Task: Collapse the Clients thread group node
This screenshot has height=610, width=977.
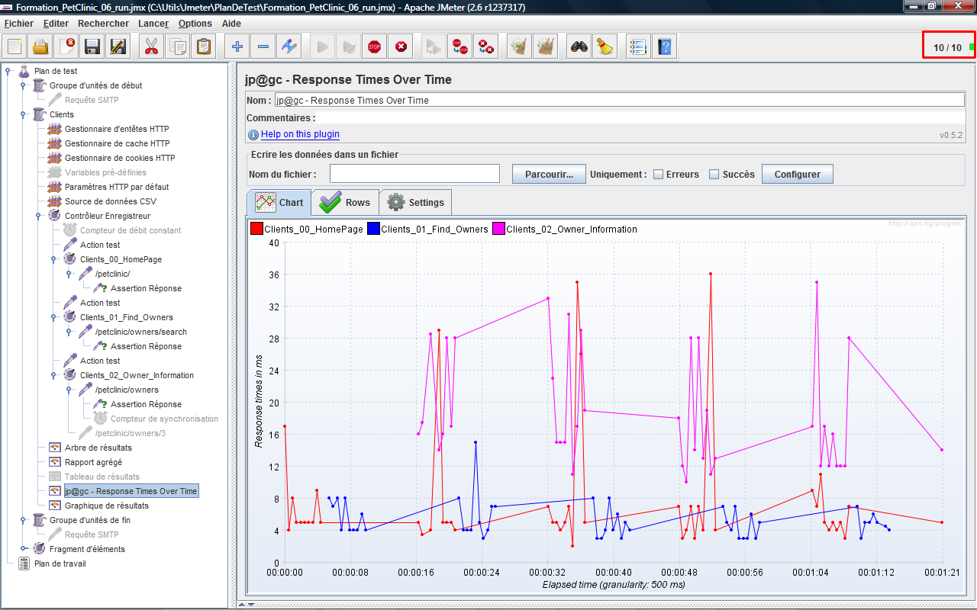Action: [23, 114]
